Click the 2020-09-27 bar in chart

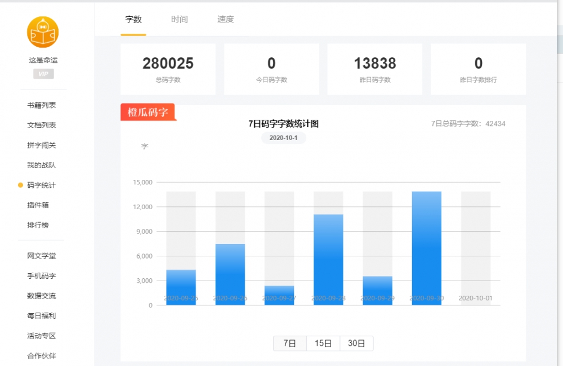pos(279,295)
